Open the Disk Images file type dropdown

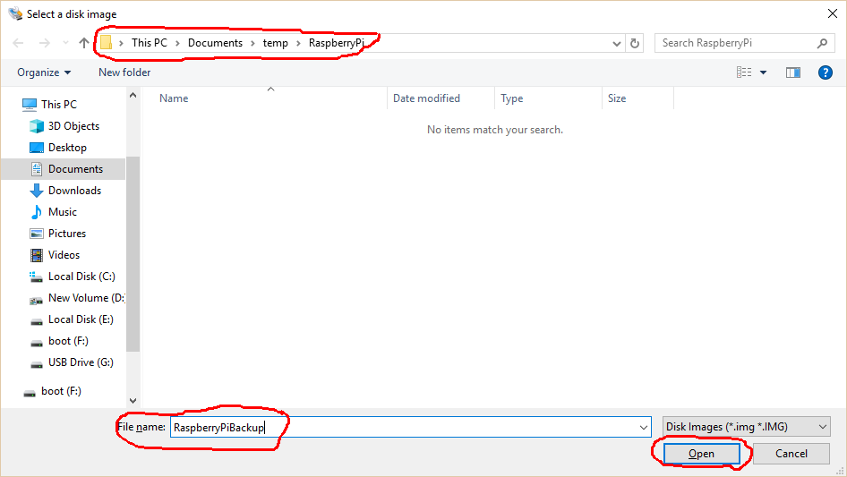tap(746, 428)
